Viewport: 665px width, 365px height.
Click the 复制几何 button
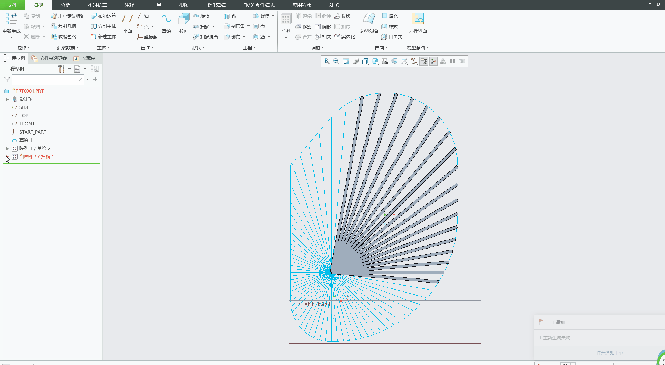[x=63, y=26]
